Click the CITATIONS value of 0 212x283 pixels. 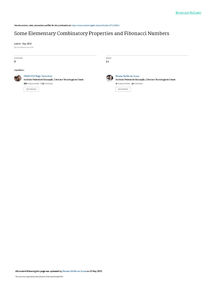[15, 62]
